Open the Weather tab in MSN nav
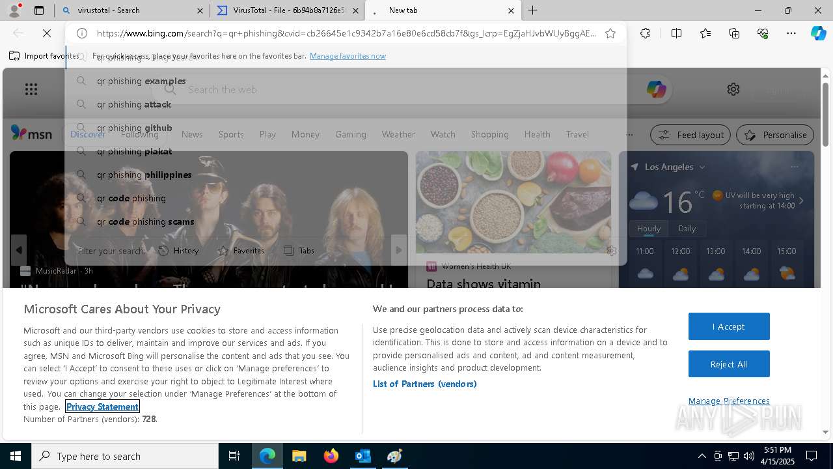This screenshot has width=833, height=469. [398, 134]
